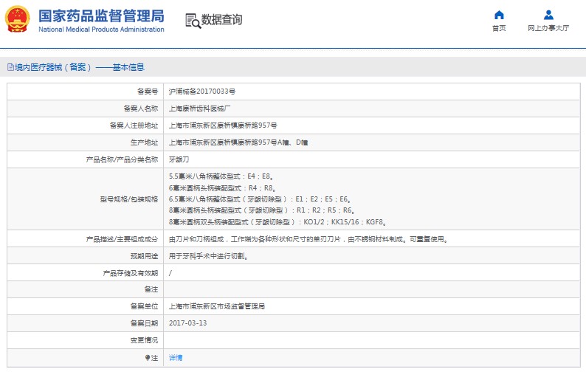The image size is (586, 372).
Task: Select spec line 6毫米圆柄头柄装配型式：R4；R8
Action: click(x=222, y=187)
